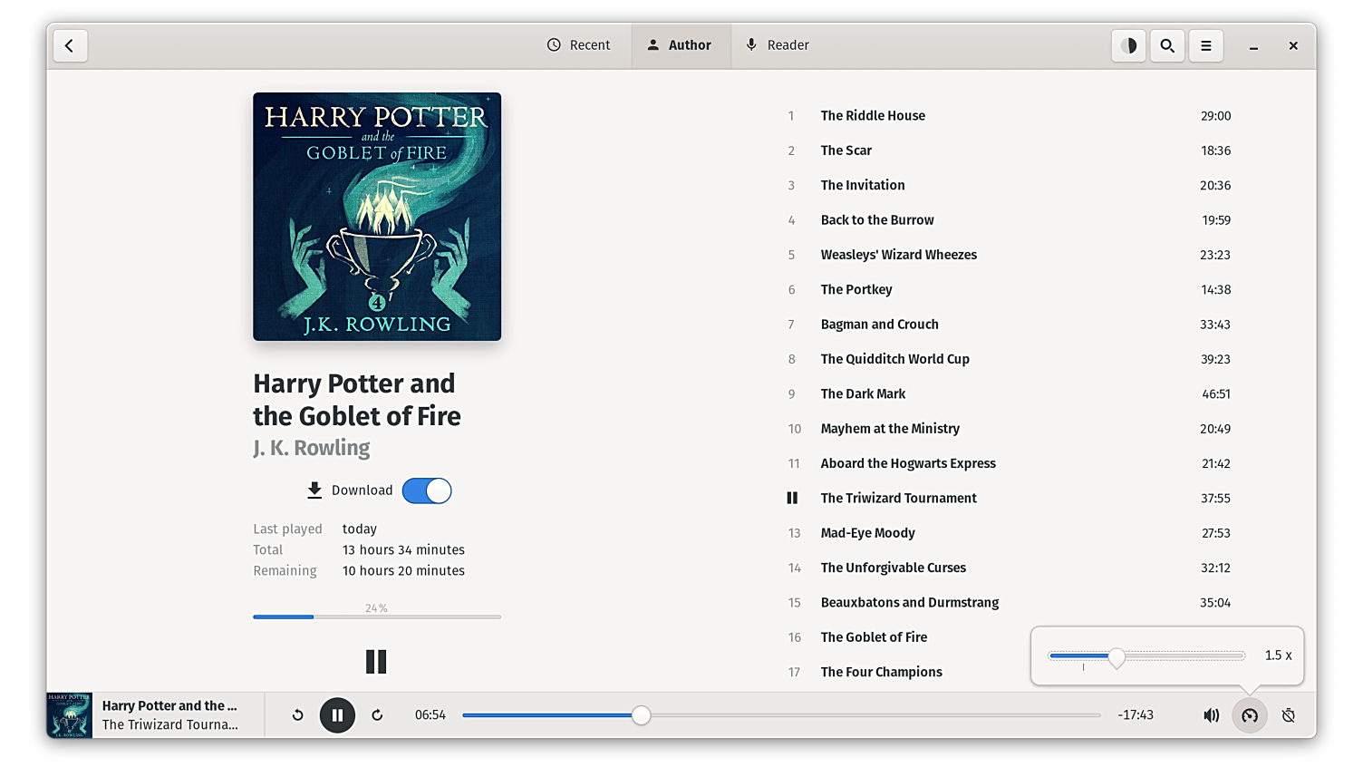
Task: Pause playback using large pause icon under cover
Action: click(376, 662)
